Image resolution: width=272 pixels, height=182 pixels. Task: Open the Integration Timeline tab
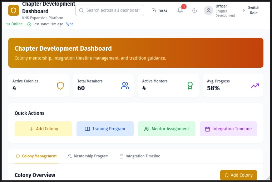tap(140, 156)
